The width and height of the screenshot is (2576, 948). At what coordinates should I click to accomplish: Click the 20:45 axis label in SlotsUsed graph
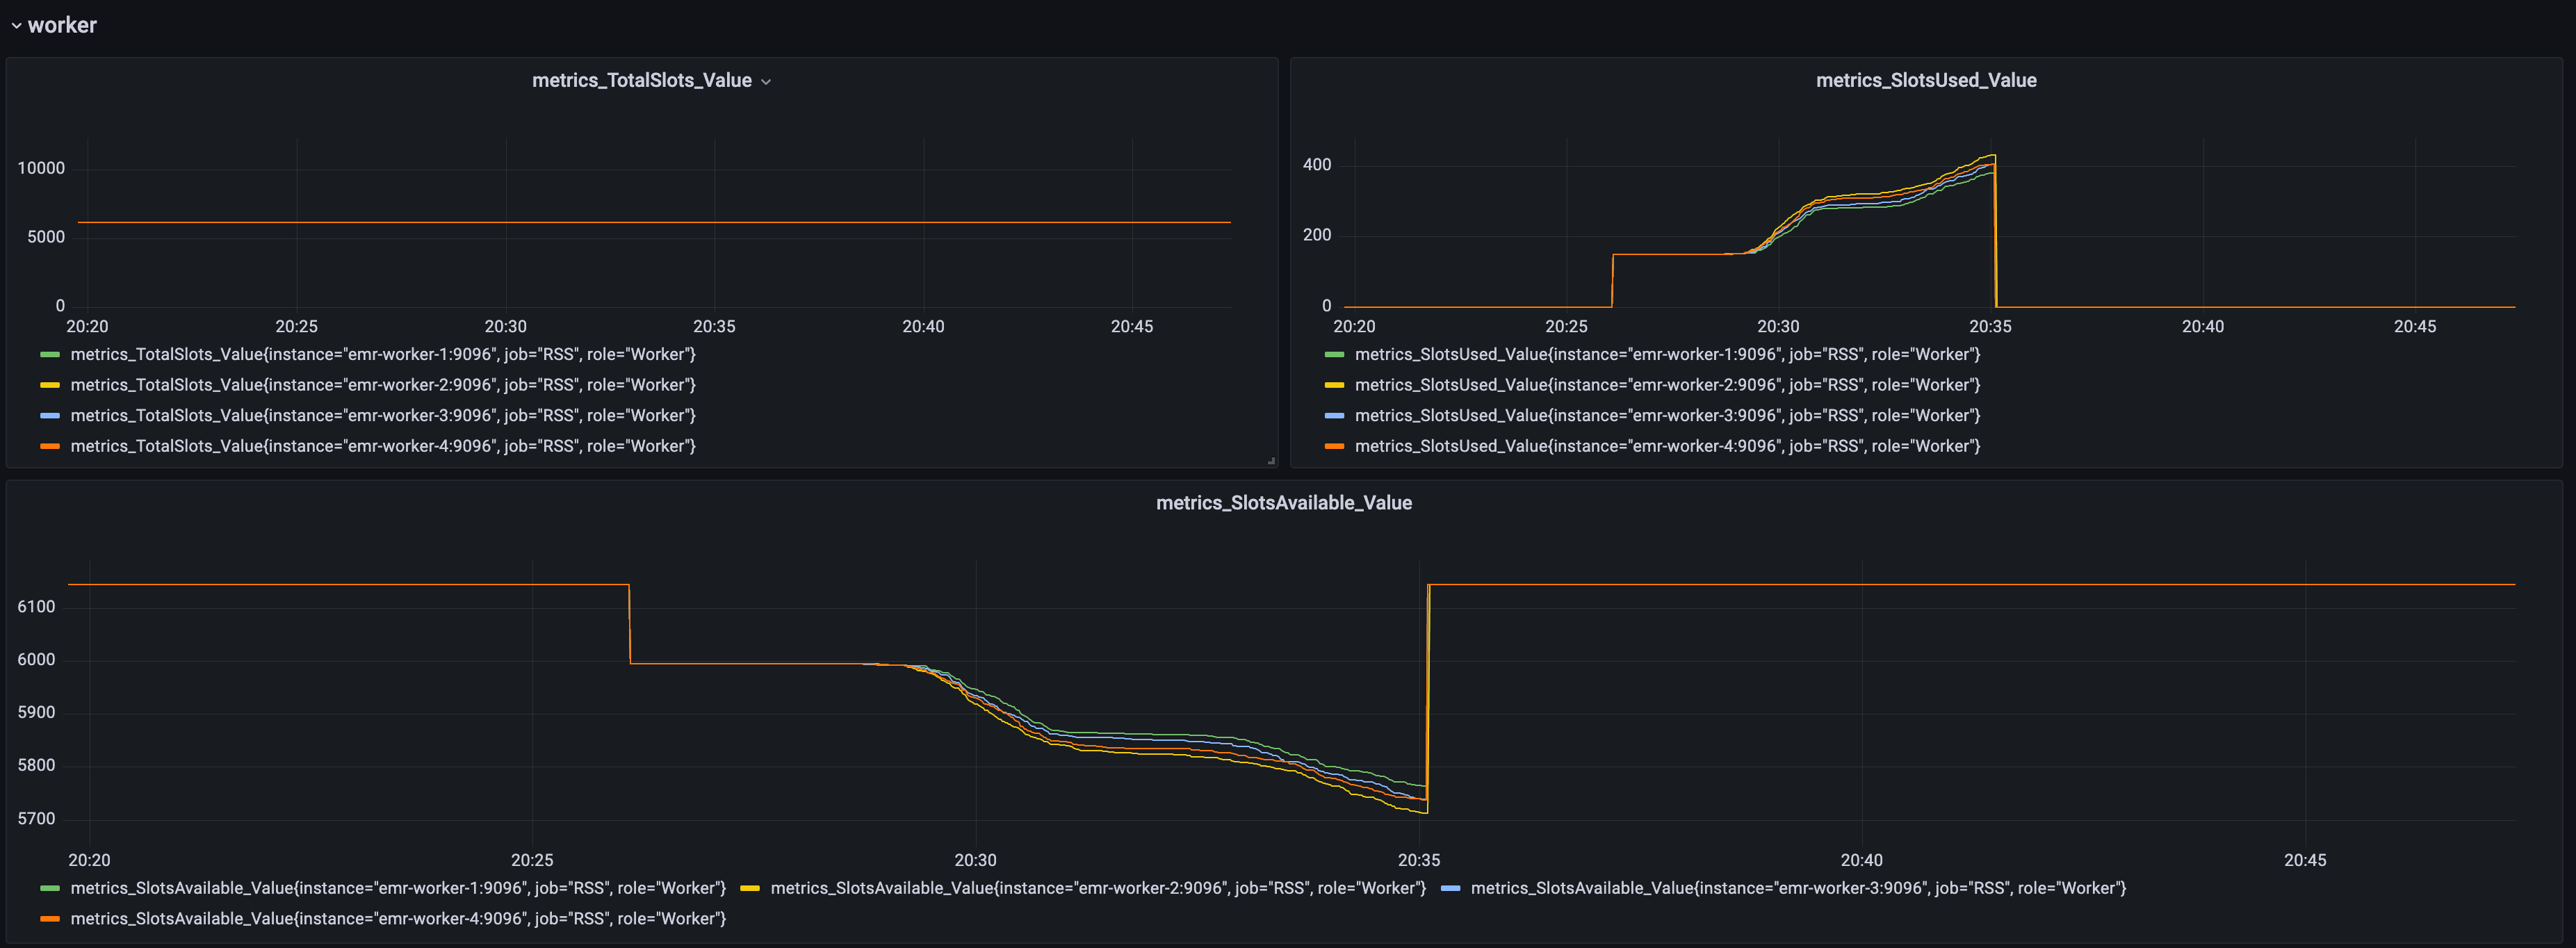[x=2415, y=326]
